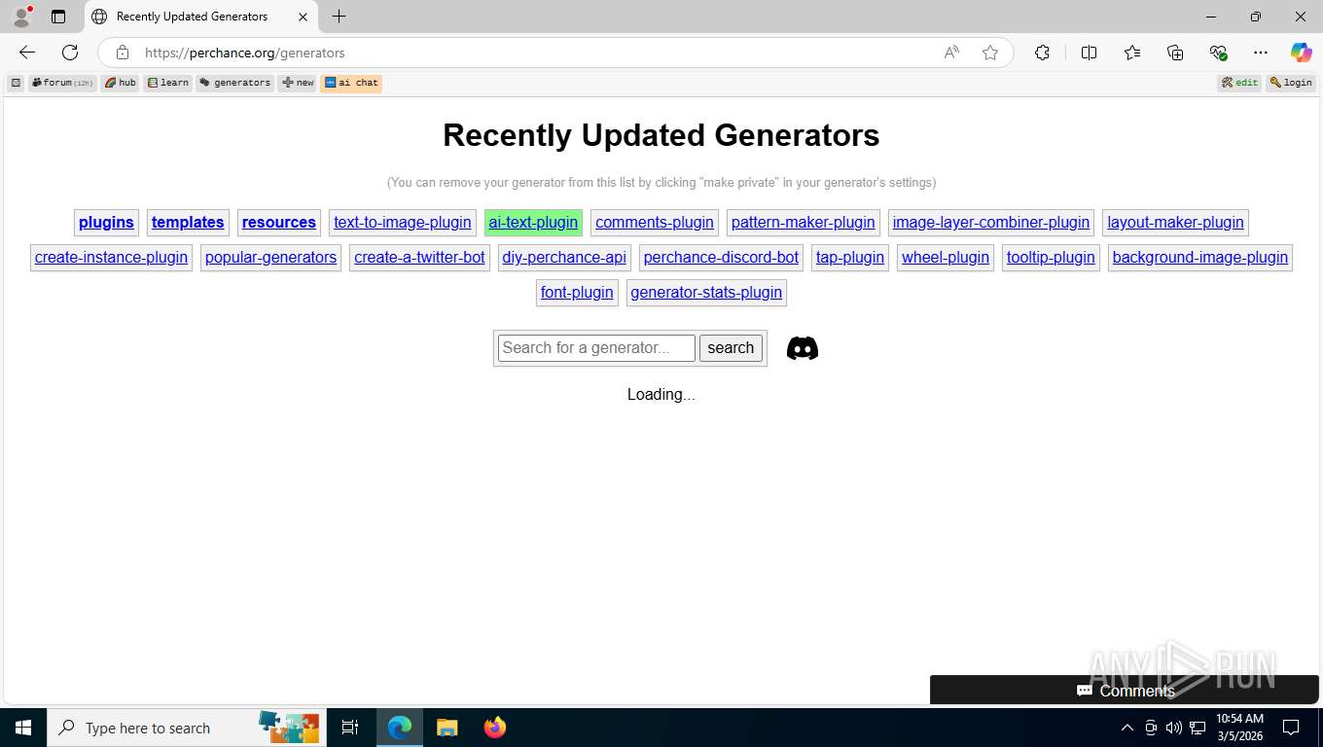Viewport: 1323px width, 747px height.
Task: Click the address bar URL
Action: point(245,53)
